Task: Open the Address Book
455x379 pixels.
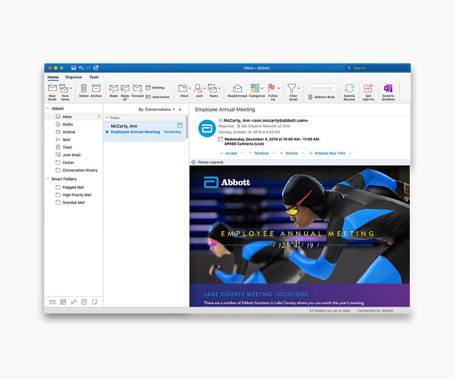Action: click(322, 97)
